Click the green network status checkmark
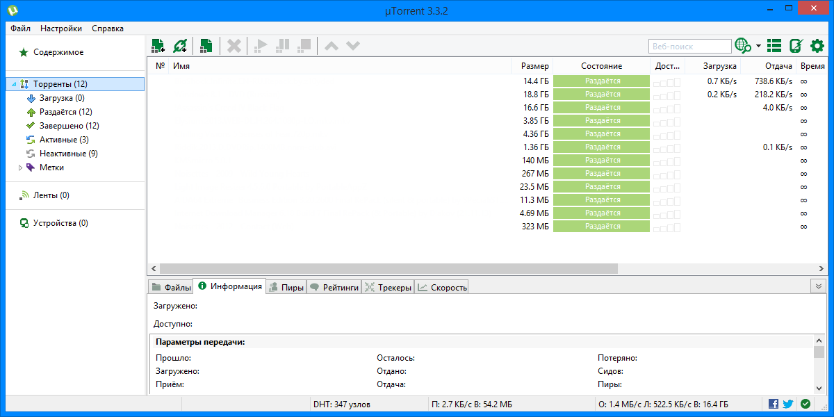The image size is (834, 417). click(x=806, y=404)
